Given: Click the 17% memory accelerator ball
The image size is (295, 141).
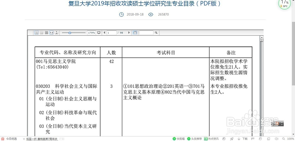Looking at the screenshot, I should (285, 4).
